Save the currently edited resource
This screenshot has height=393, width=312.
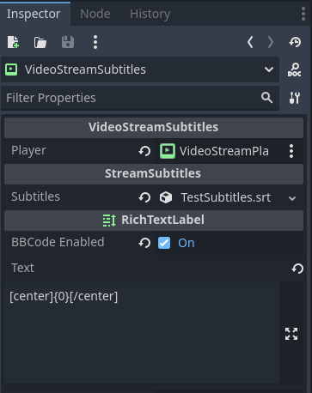[68, 42]
